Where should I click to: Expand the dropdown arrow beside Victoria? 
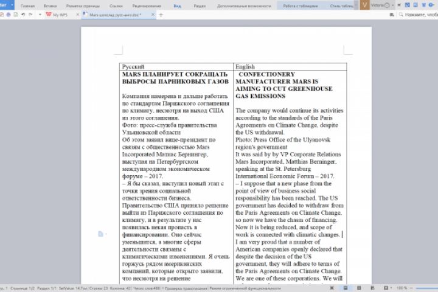pos(393,5)
